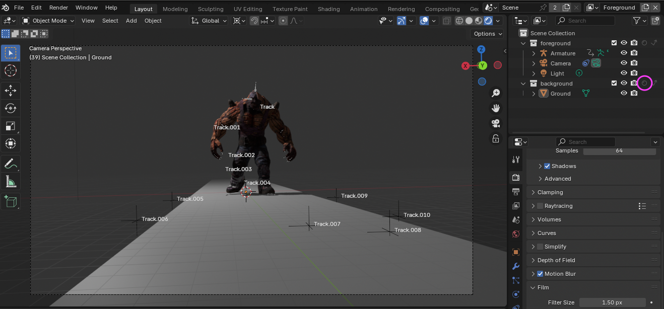This screenshot has height=309, width=664.
Task: Open the Options popover button
Action: pyautogui.click(x=488, y=34)
